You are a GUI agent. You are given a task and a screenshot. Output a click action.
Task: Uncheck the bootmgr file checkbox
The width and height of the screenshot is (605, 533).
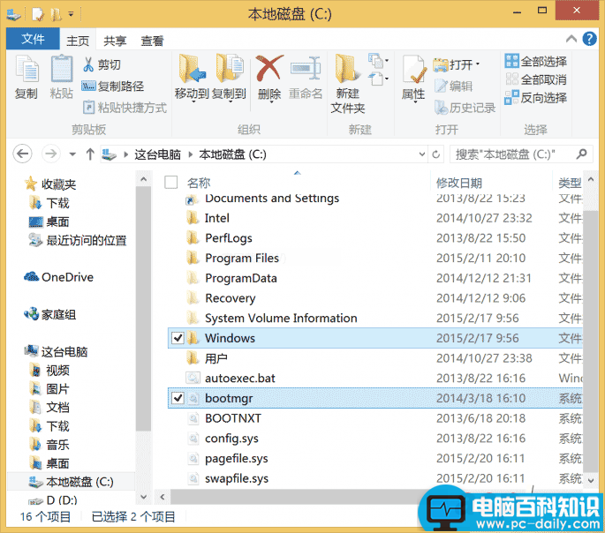178,398
